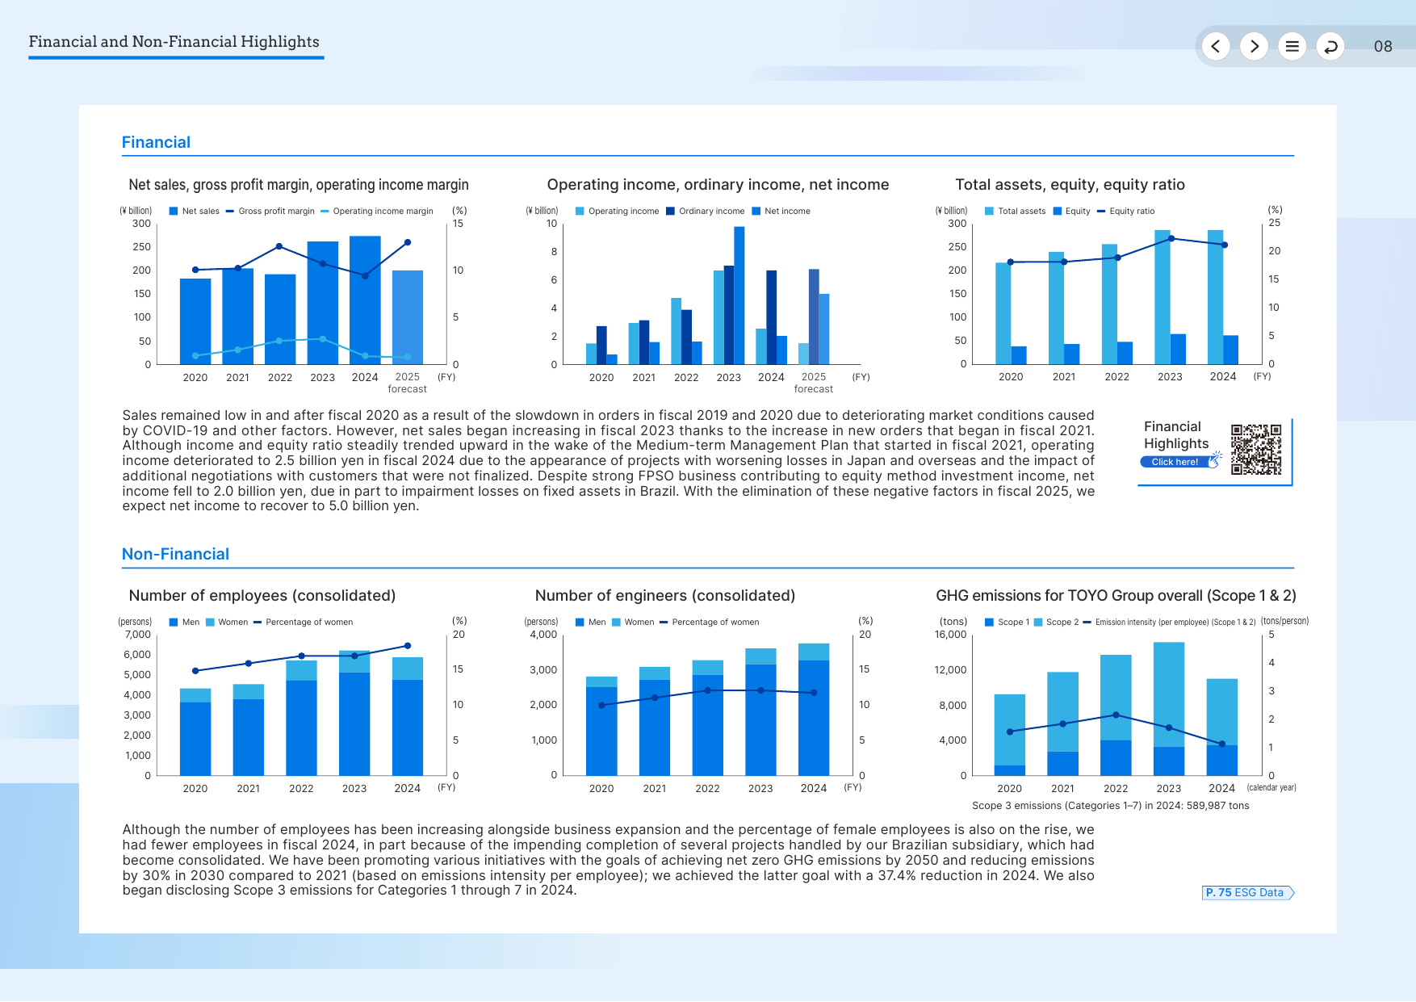Click the 'Financial and Non-Financial Highlights' header

click(174, 41)
